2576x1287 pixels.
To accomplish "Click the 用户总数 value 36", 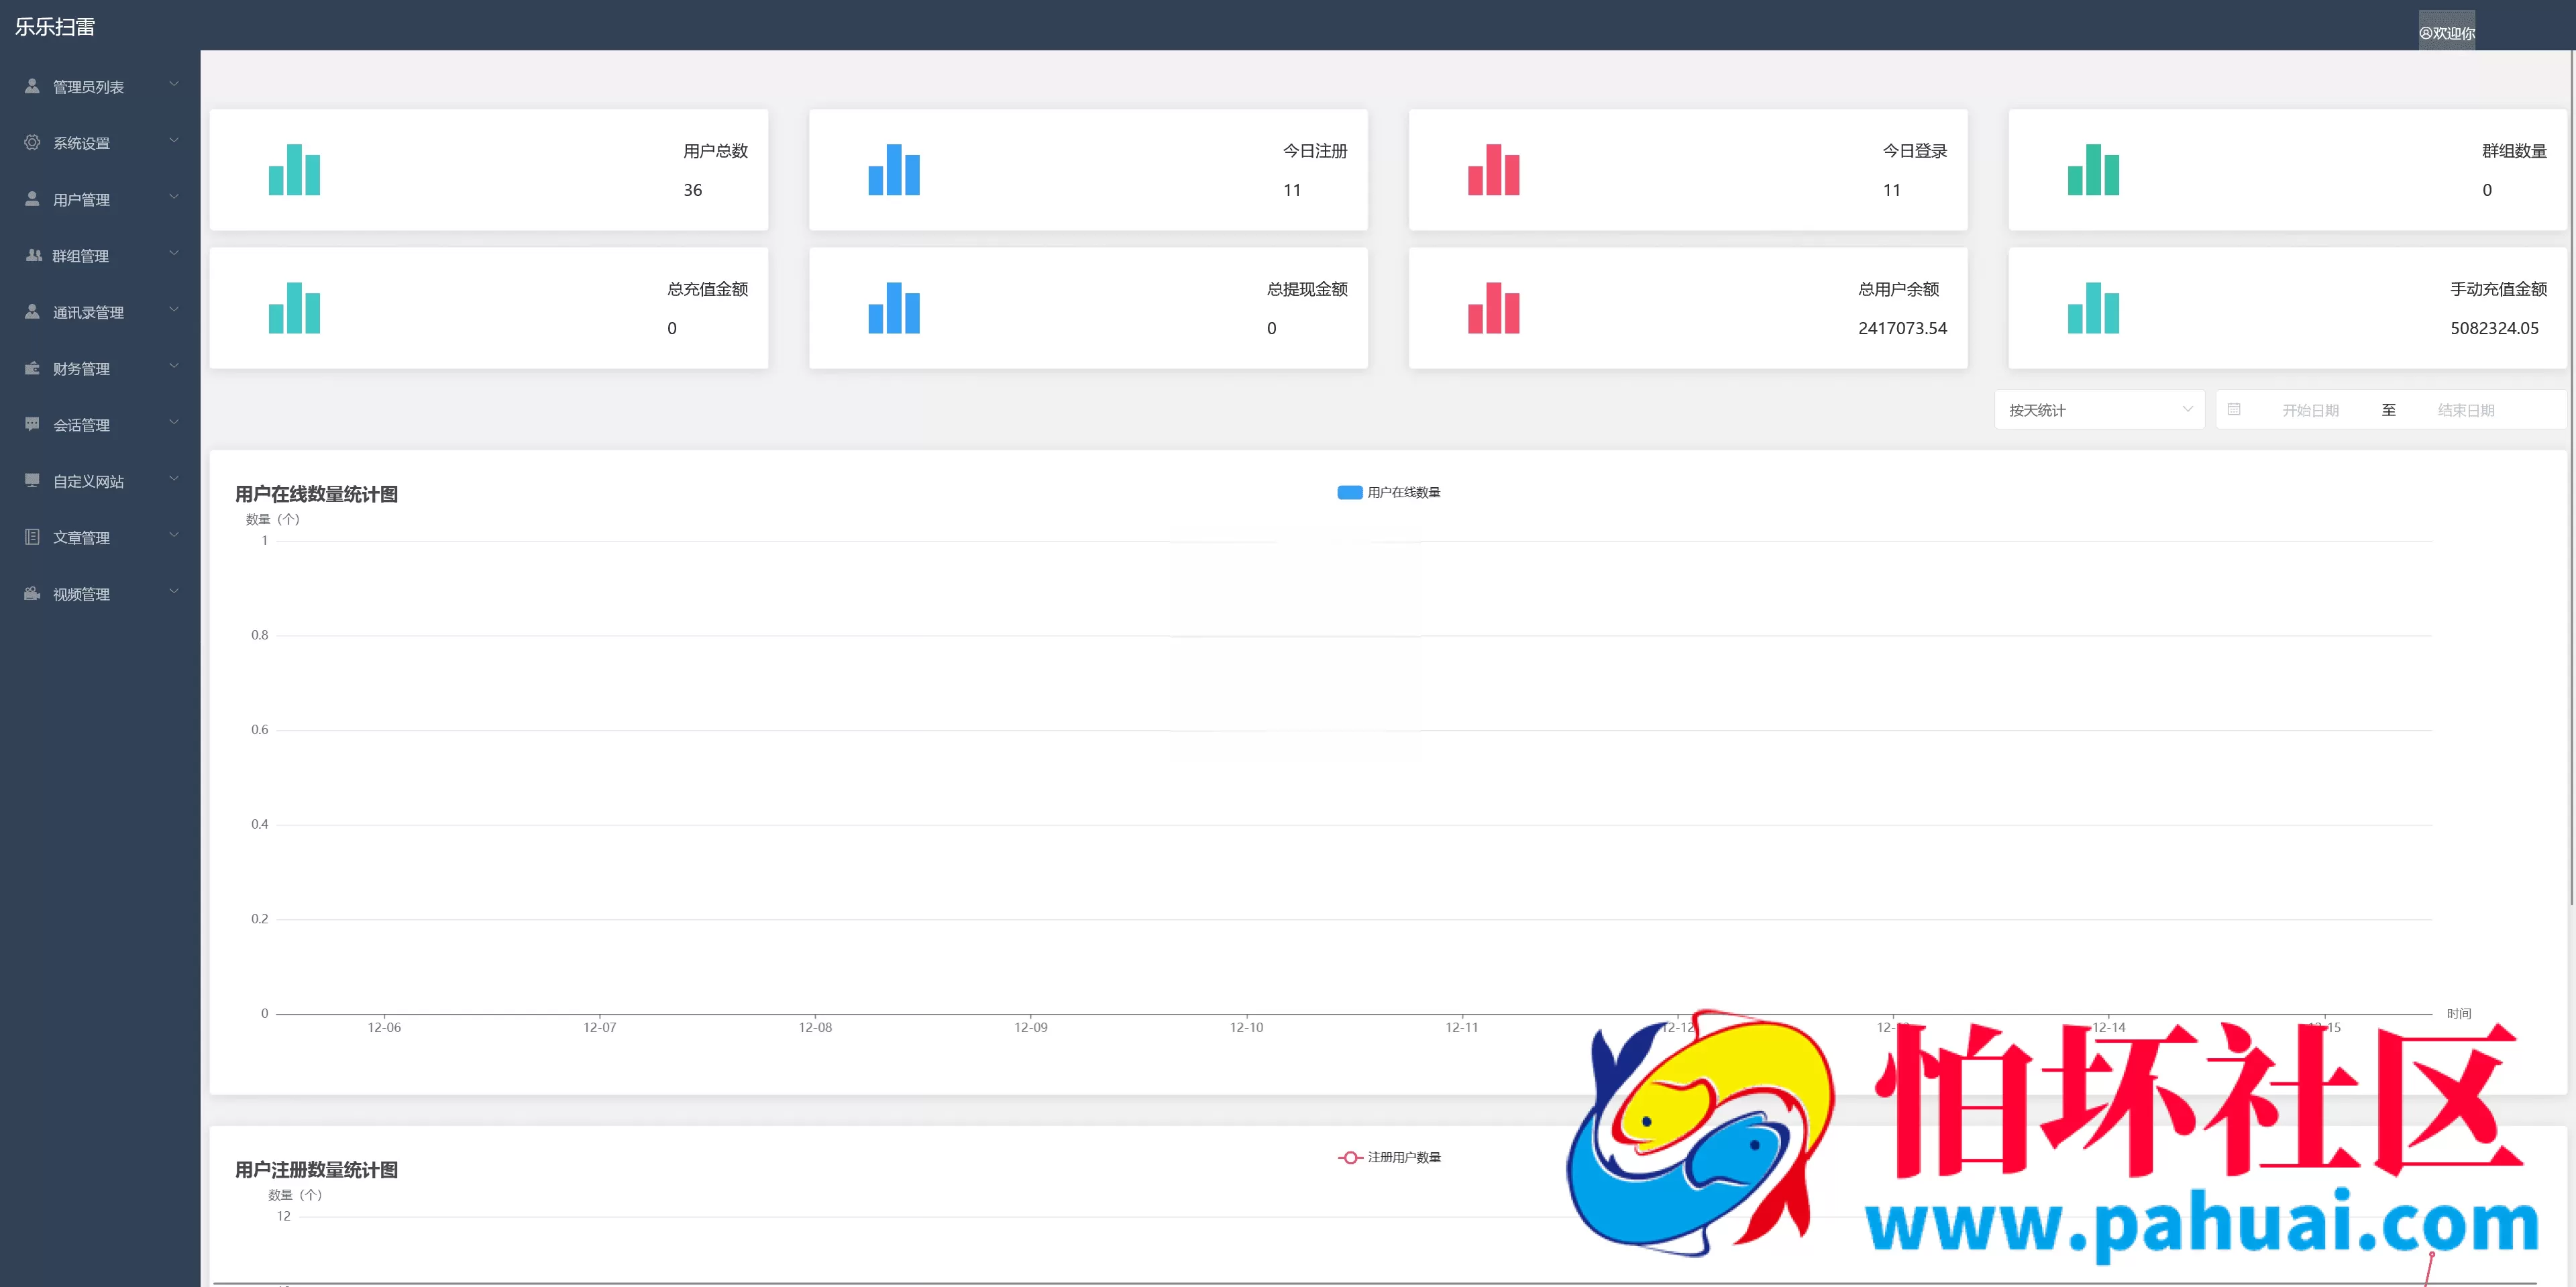I will pyautogui.click(x=693, y=190).
